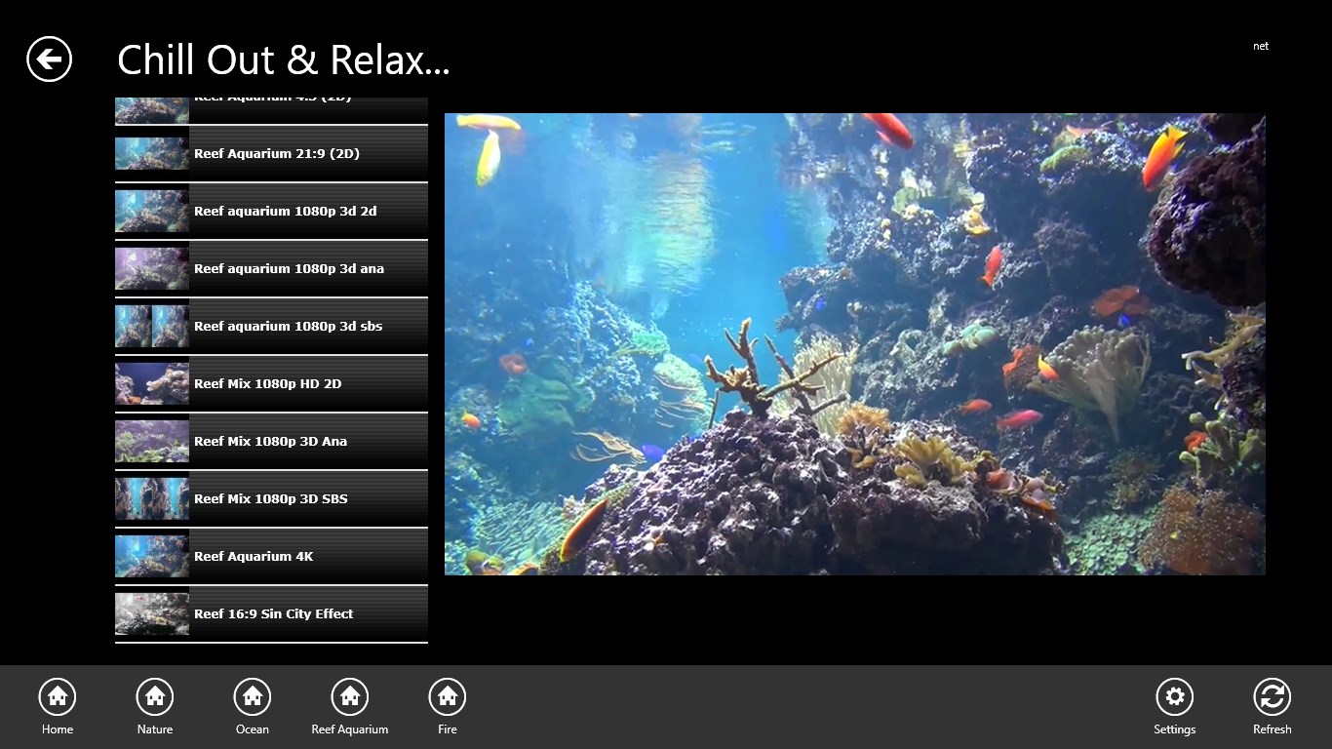The image size is (1332, 749).
Task: Select Reef Mix 1080p HD 2D
Action: point(267,384)
